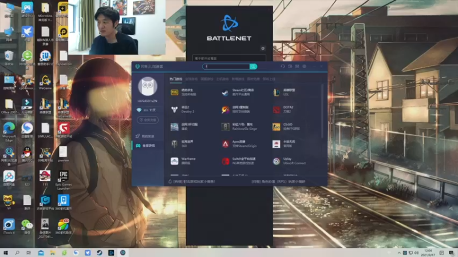Select the Switch all-platform acceleration entry
The width and height of the screenshot is (458, 257).
click(x=239, y=161)
